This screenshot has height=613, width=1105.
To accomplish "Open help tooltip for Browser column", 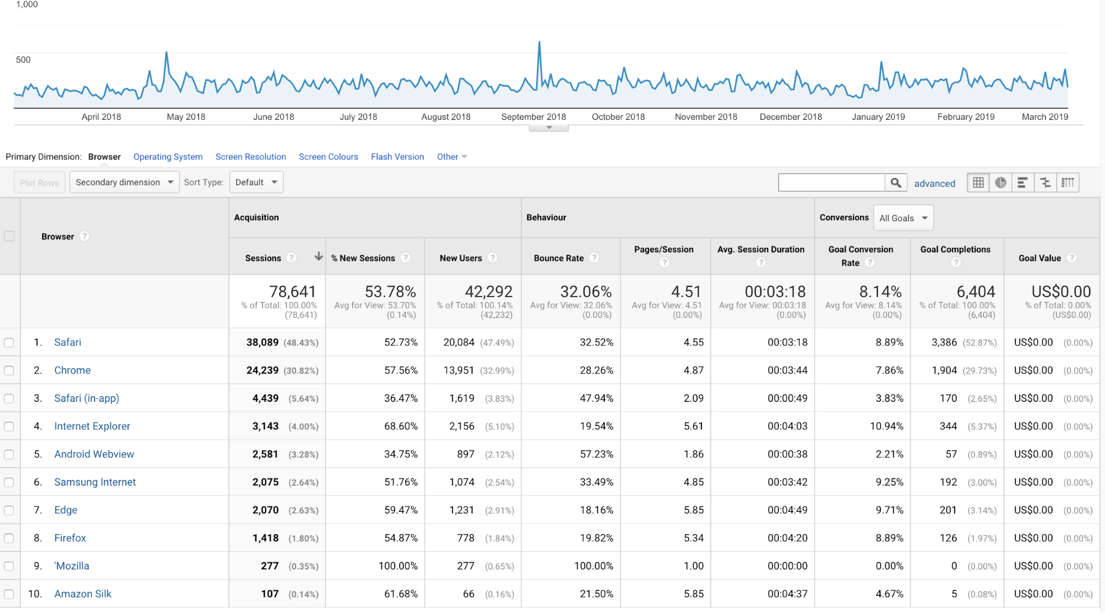I will [x=84, y=236].
